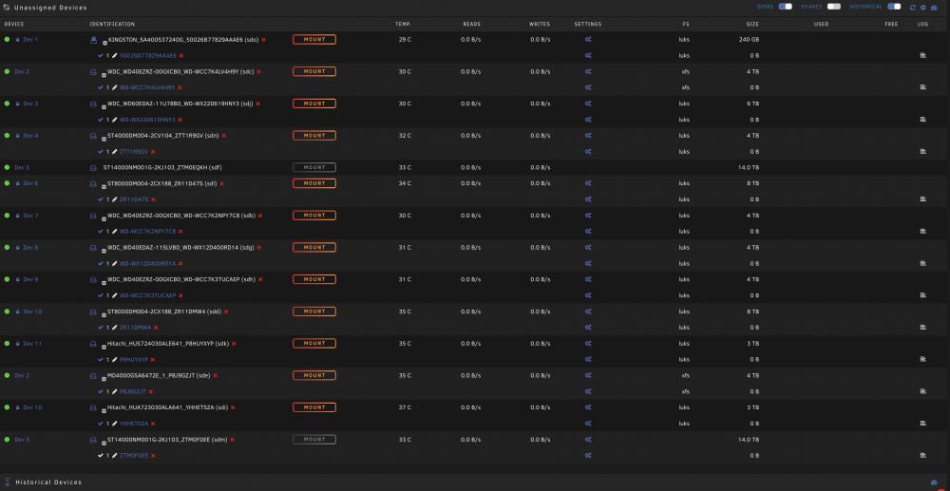Click the 240 GB size value
This screenshot has height=491, width=950.
749,39
